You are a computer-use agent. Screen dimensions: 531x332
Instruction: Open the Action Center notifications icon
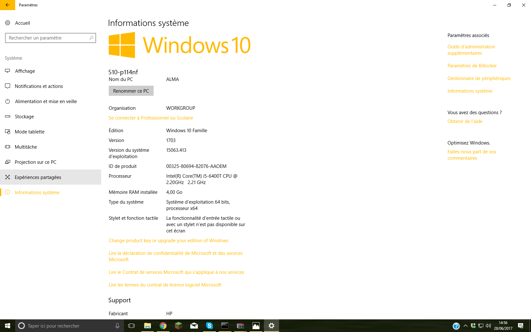521,326
